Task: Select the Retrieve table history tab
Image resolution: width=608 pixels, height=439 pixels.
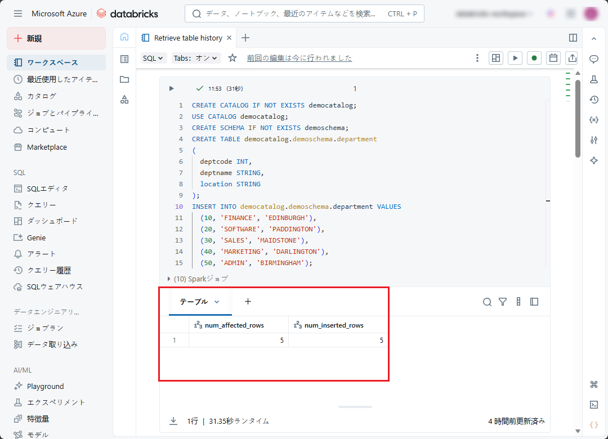Action: point(188,38)
